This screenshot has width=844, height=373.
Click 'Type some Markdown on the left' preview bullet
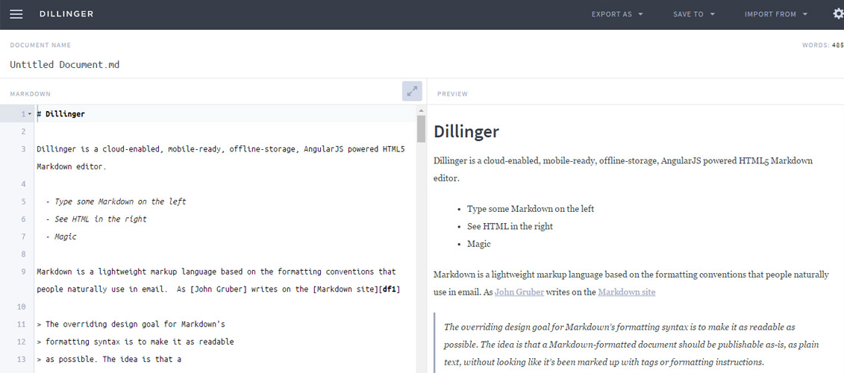(x=531, y=209)
